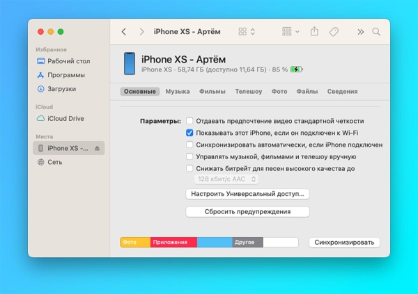Select Сеть in the sidebar

pyautogui.click(x=55, y=162)
